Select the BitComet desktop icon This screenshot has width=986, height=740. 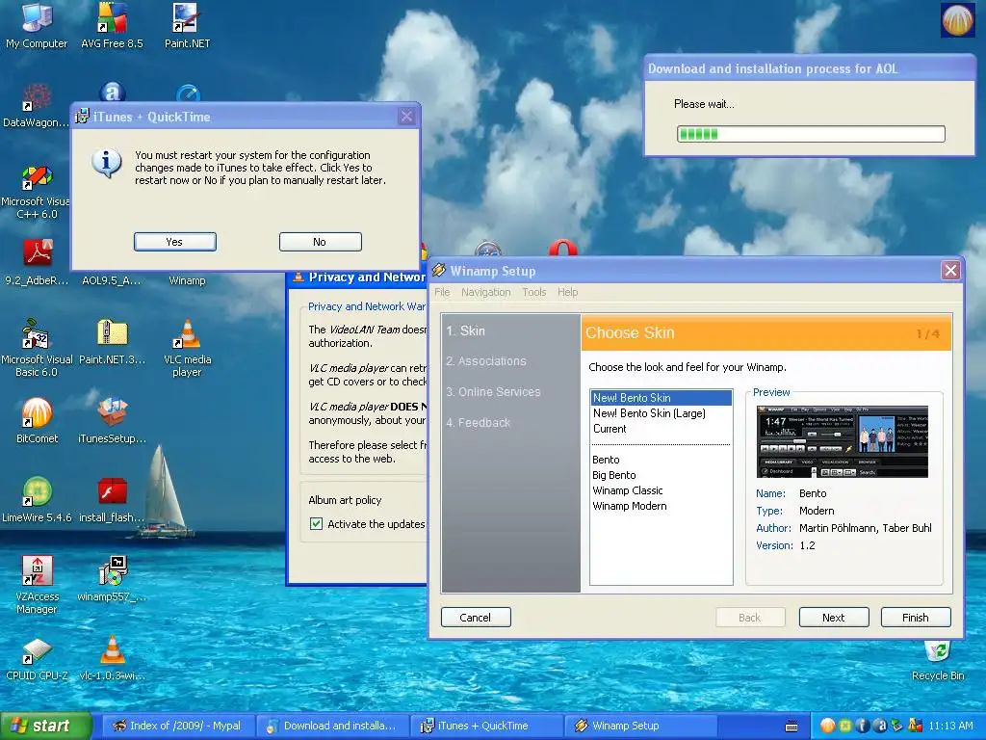[x=37, y=421]
